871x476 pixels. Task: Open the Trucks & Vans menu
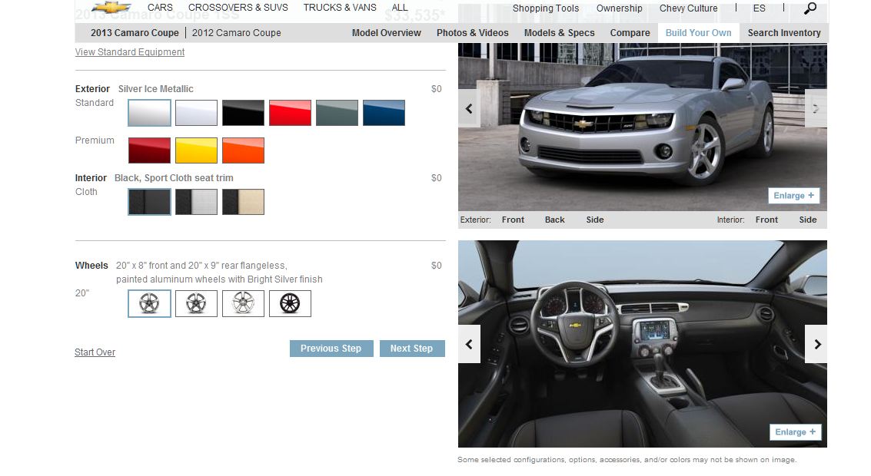coord(340,8)
